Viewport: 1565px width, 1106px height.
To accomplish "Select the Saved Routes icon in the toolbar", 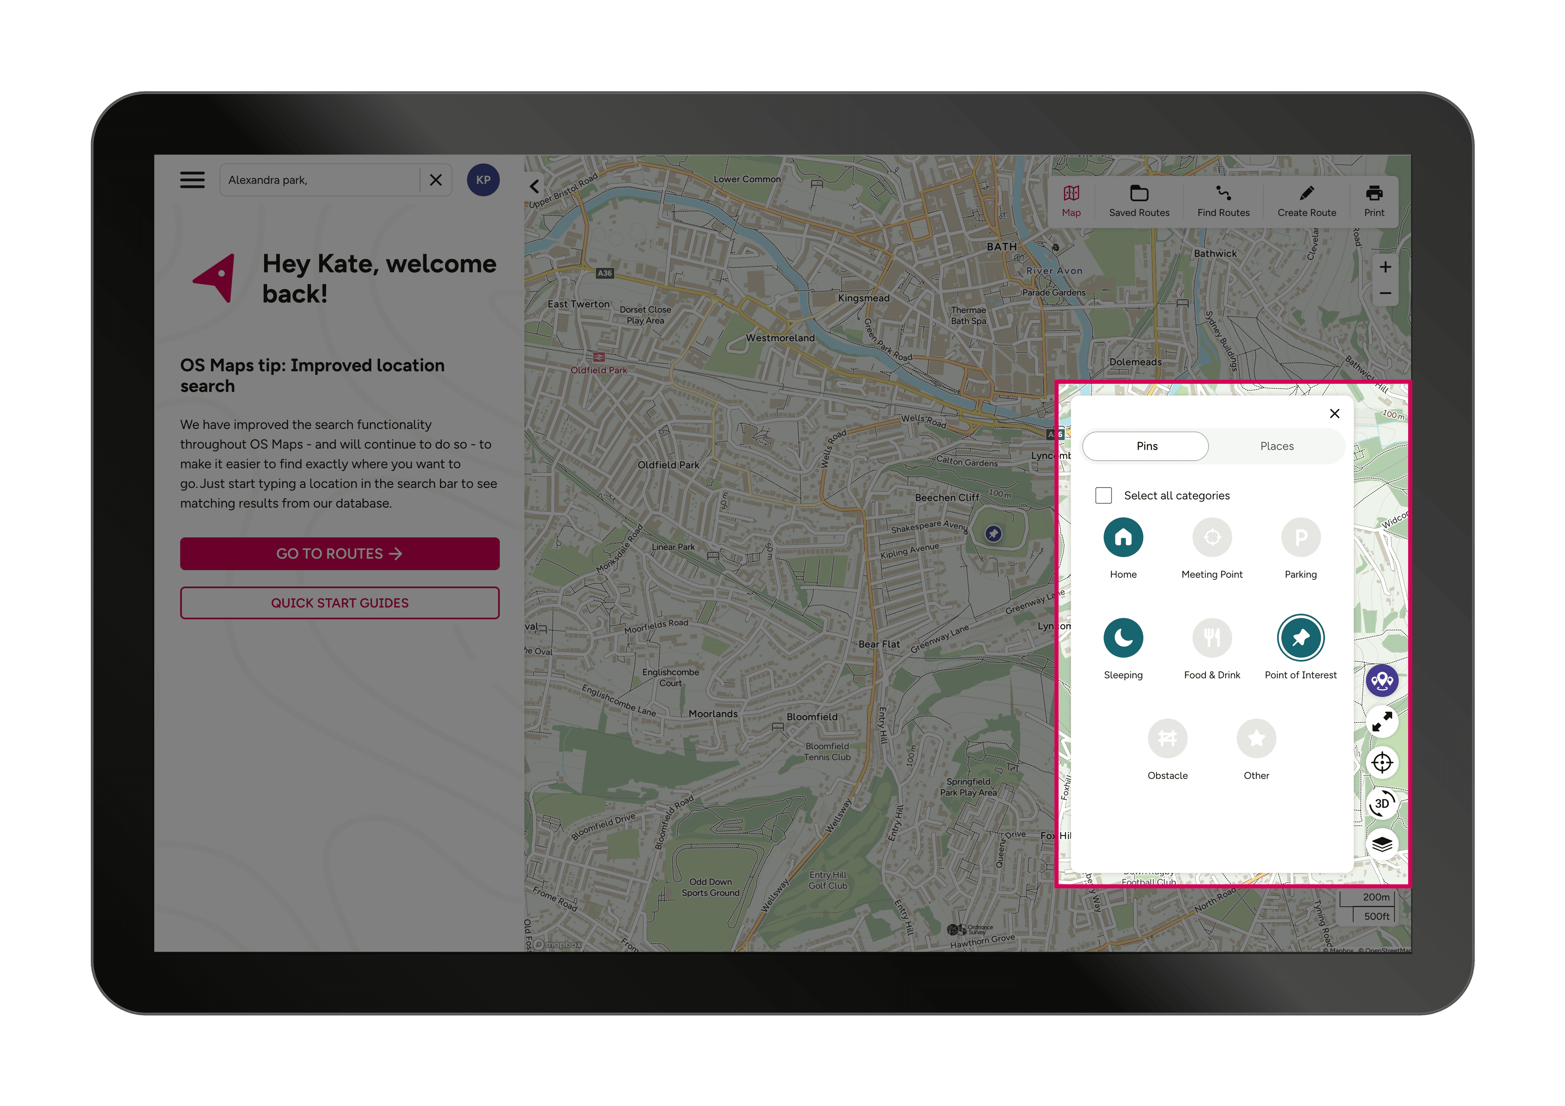I will click(1139, 200).
